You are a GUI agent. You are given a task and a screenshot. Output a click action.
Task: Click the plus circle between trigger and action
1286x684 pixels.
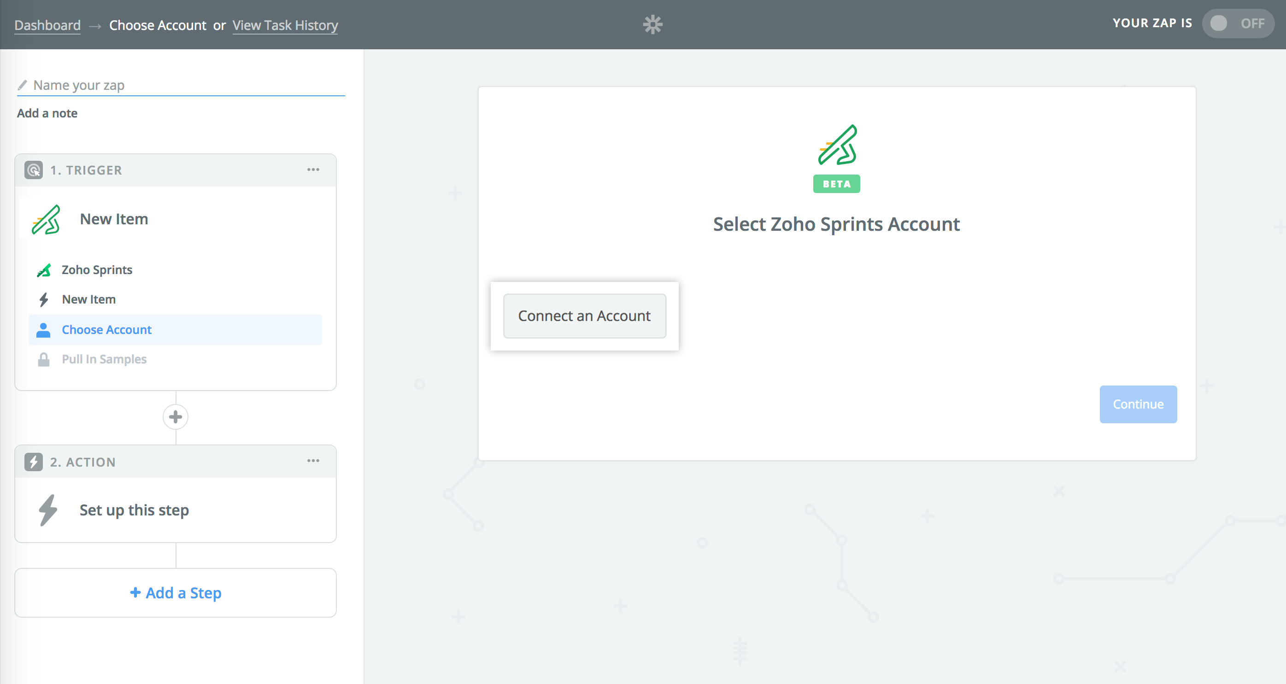tap(175, 417)
